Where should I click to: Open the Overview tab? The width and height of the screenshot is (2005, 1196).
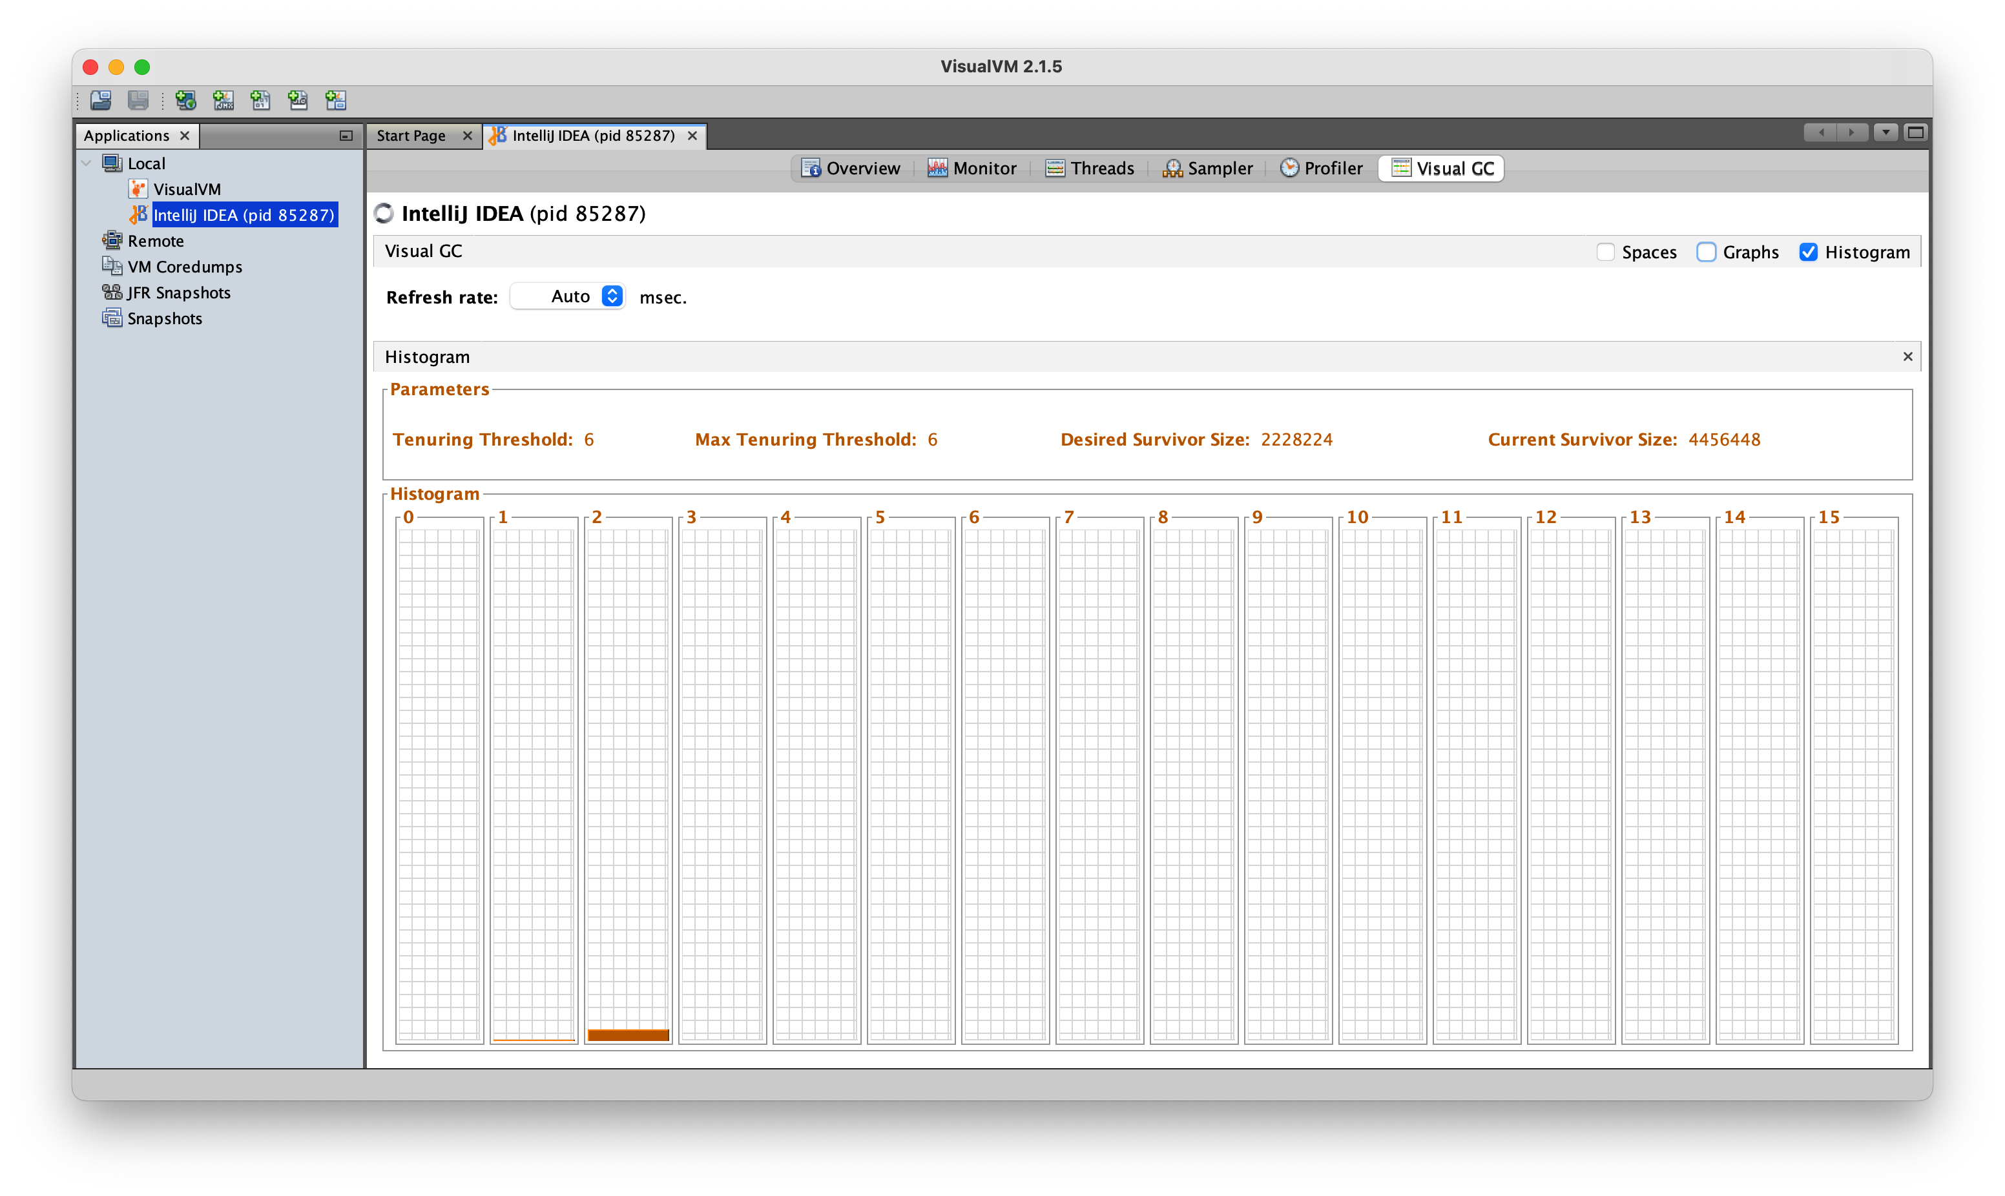[x=851, y=168]
